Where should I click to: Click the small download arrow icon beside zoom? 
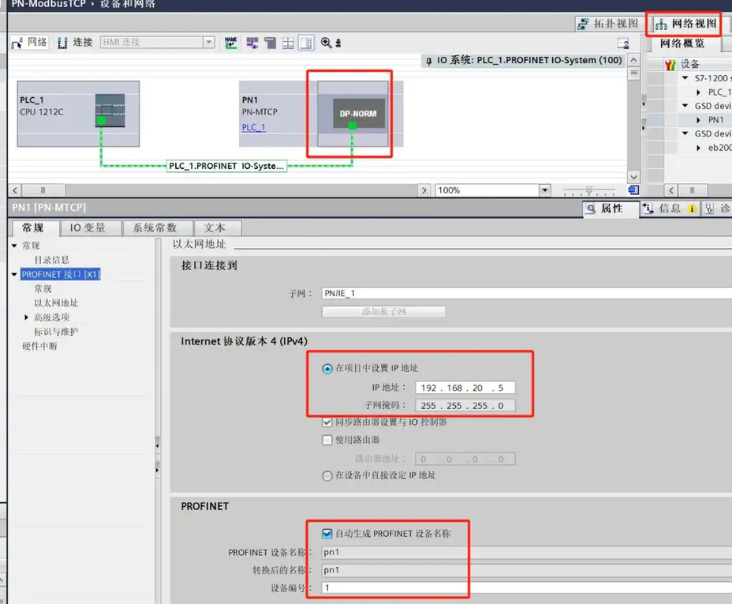coord(338,43)
